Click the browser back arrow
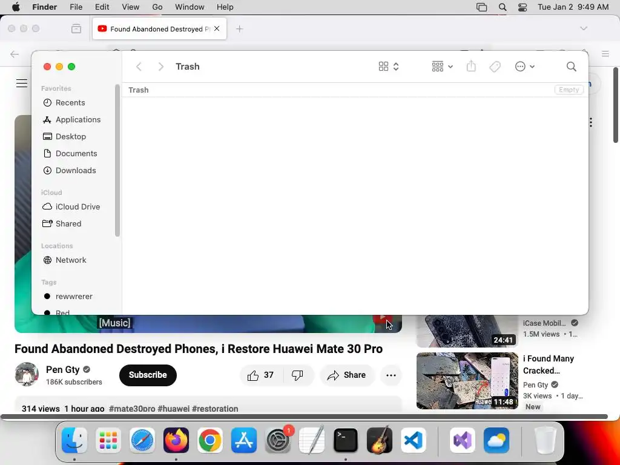This screenshot has height=465, width=620. point(15,54)
